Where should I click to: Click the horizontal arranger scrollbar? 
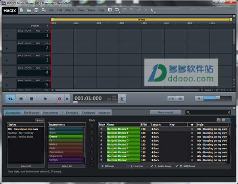click(127, 90)
